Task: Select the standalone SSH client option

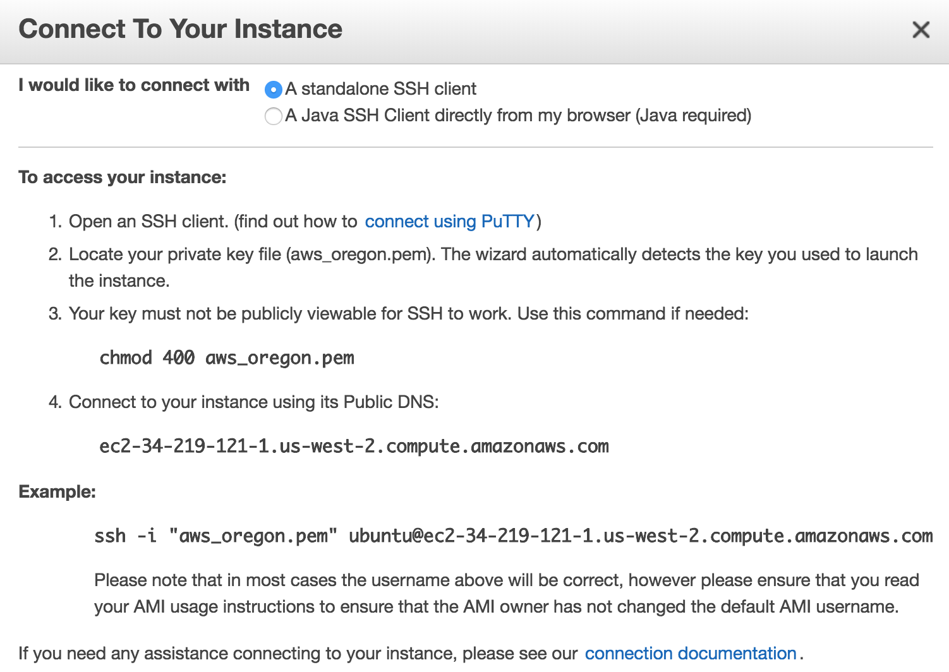Action: click(x=273, y=90)
